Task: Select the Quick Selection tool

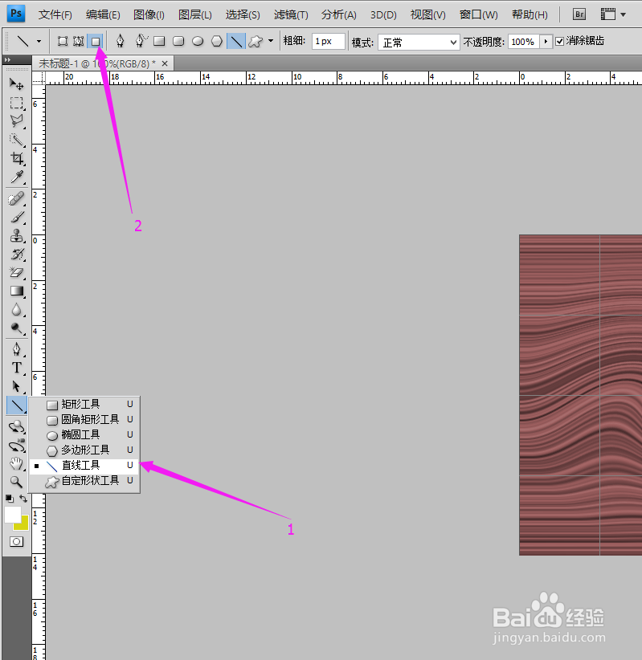Action: (x=16, y=140)
